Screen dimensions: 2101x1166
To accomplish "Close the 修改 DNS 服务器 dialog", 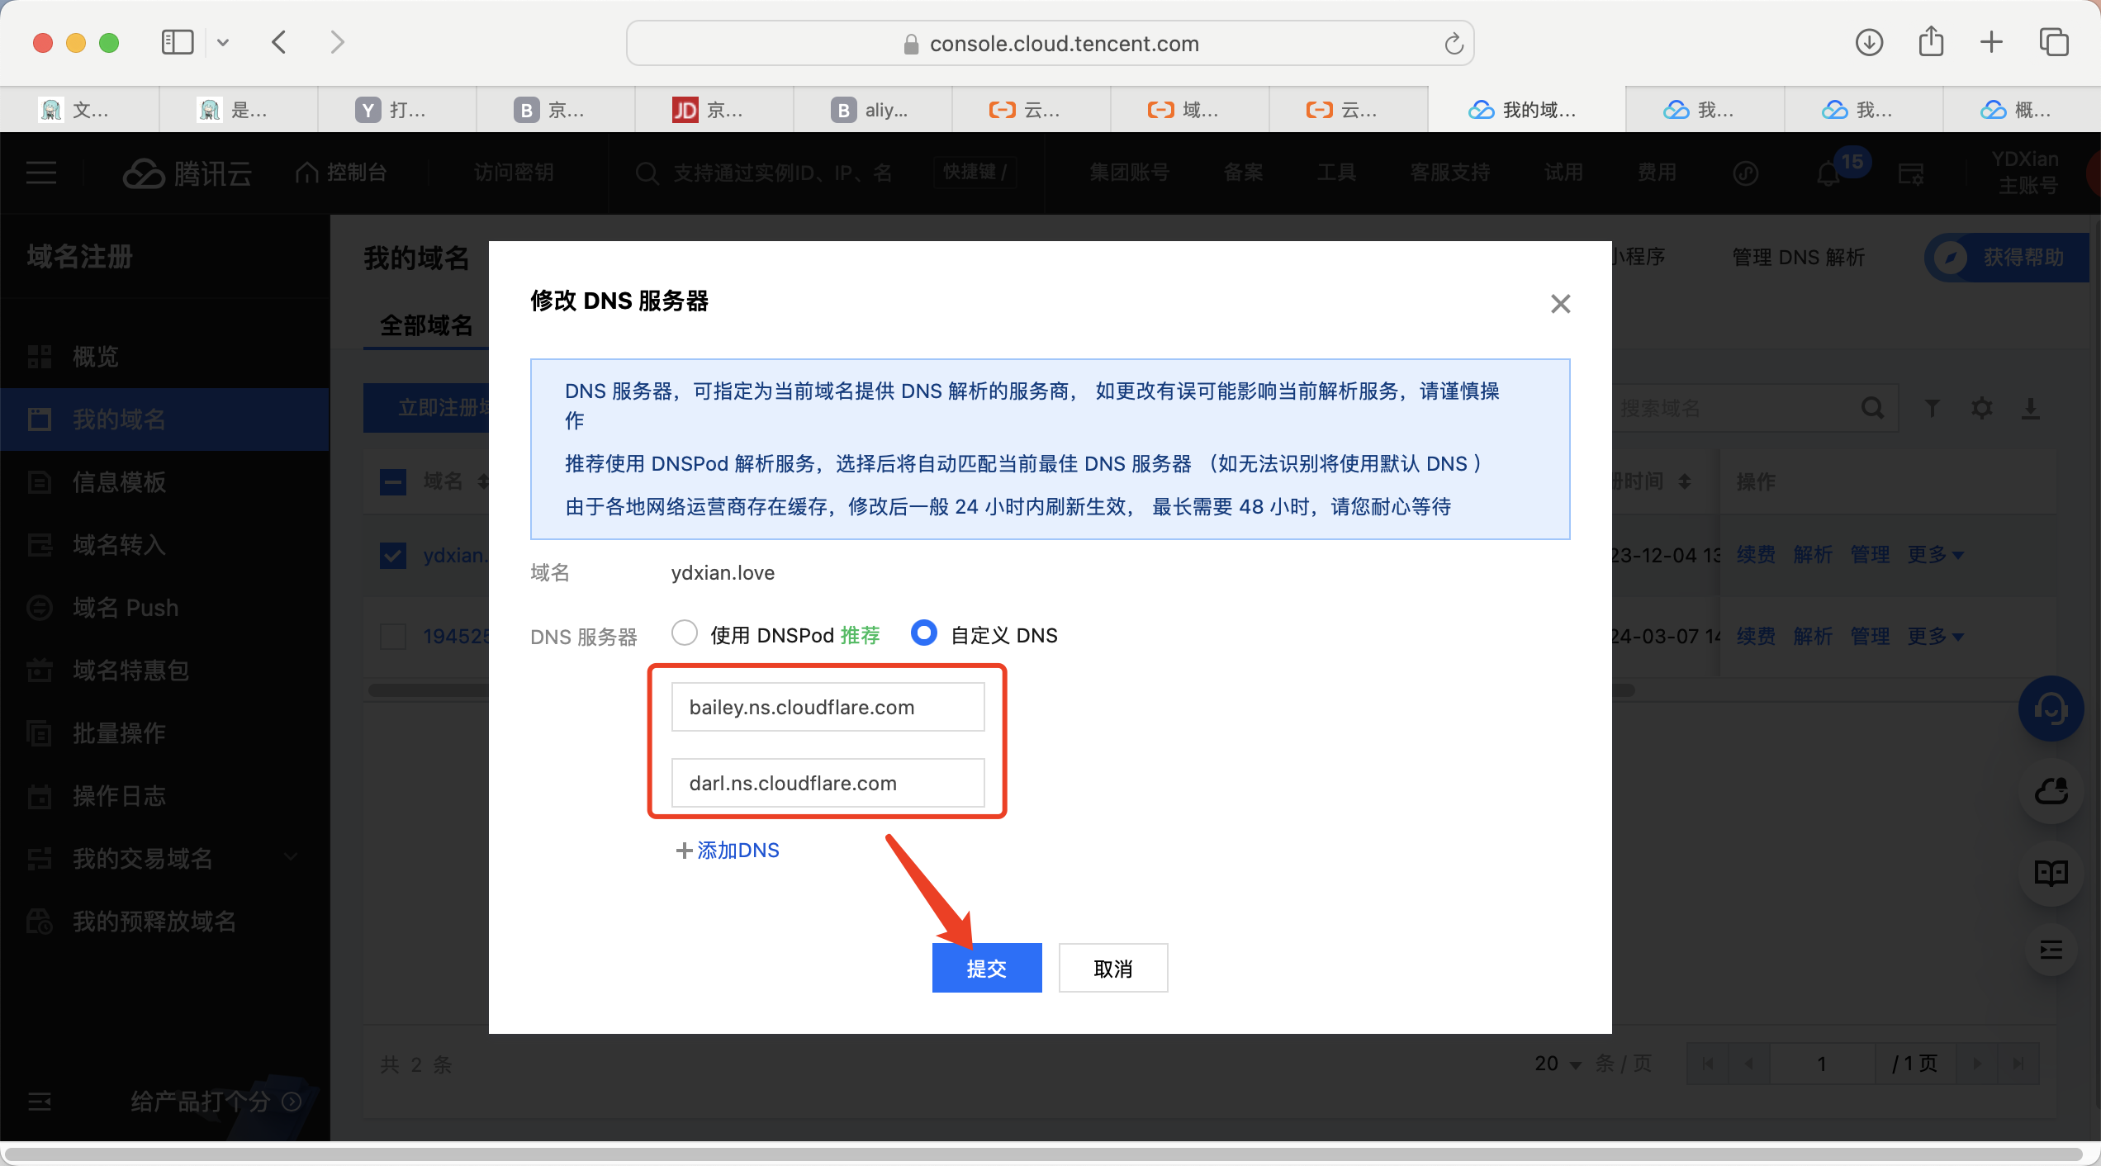I will [x=1560, y=304].
